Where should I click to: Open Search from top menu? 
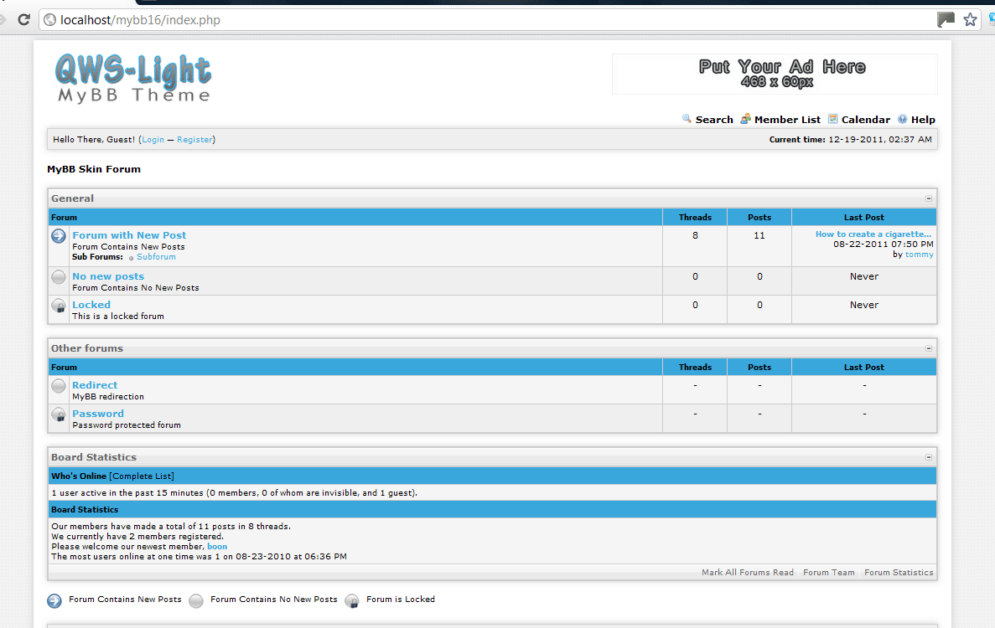point(714,120)
